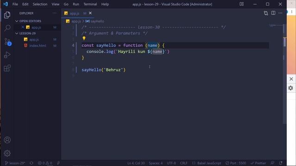Screen dimensions: 296x166
Task: Change CRLF end of line sequence
Action: (x=184, y=163)
